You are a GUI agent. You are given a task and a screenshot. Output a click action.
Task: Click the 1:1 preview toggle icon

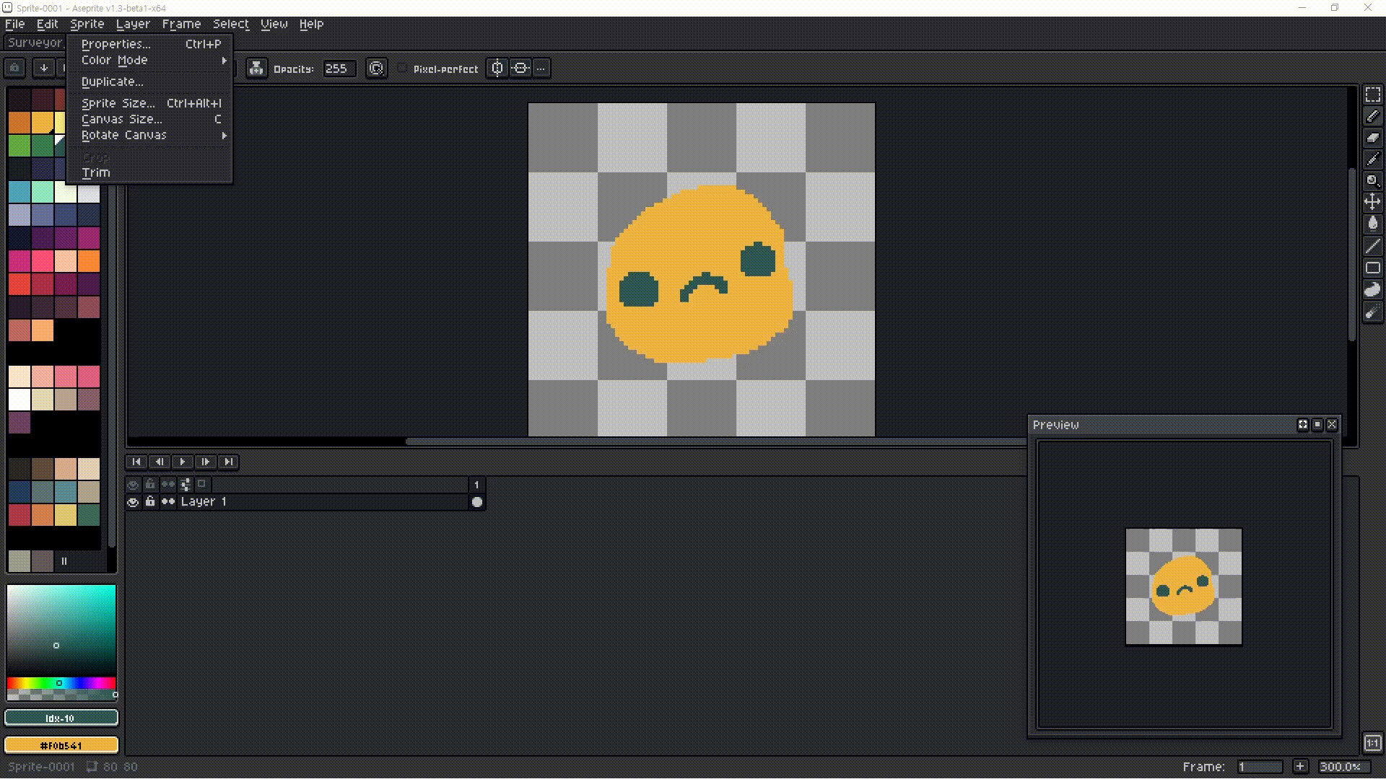click(1372, 743)
